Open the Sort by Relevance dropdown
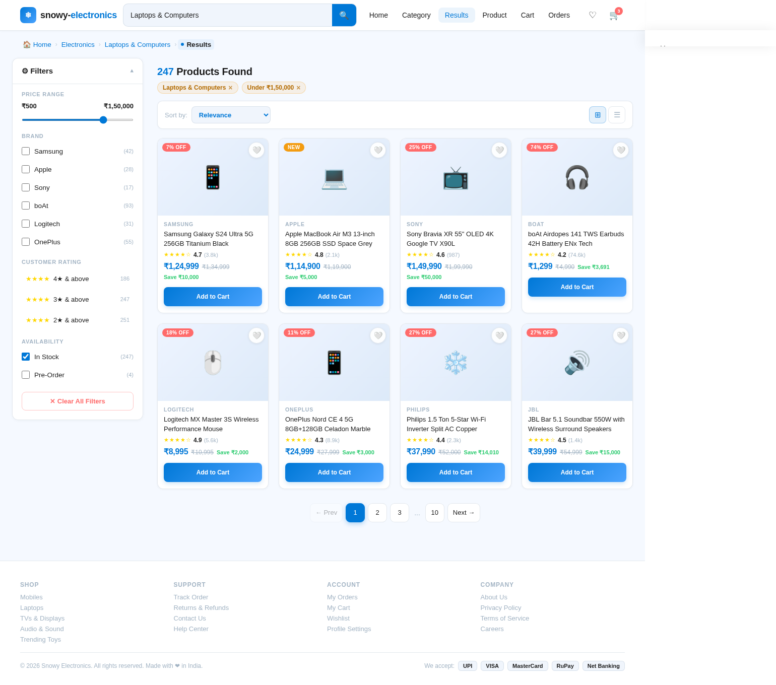The image size is (776, 685). 231,115
